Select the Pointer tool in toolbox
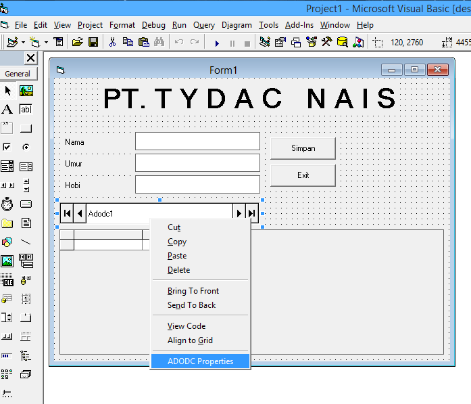 (8, 91)
